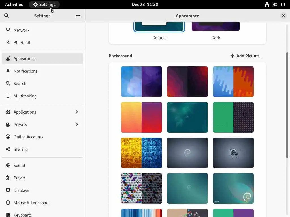The image size is (290, 217).
Task: Open the clock showing Dec 23 11:30
Action: pyautogui.click(x=145, y=5)
